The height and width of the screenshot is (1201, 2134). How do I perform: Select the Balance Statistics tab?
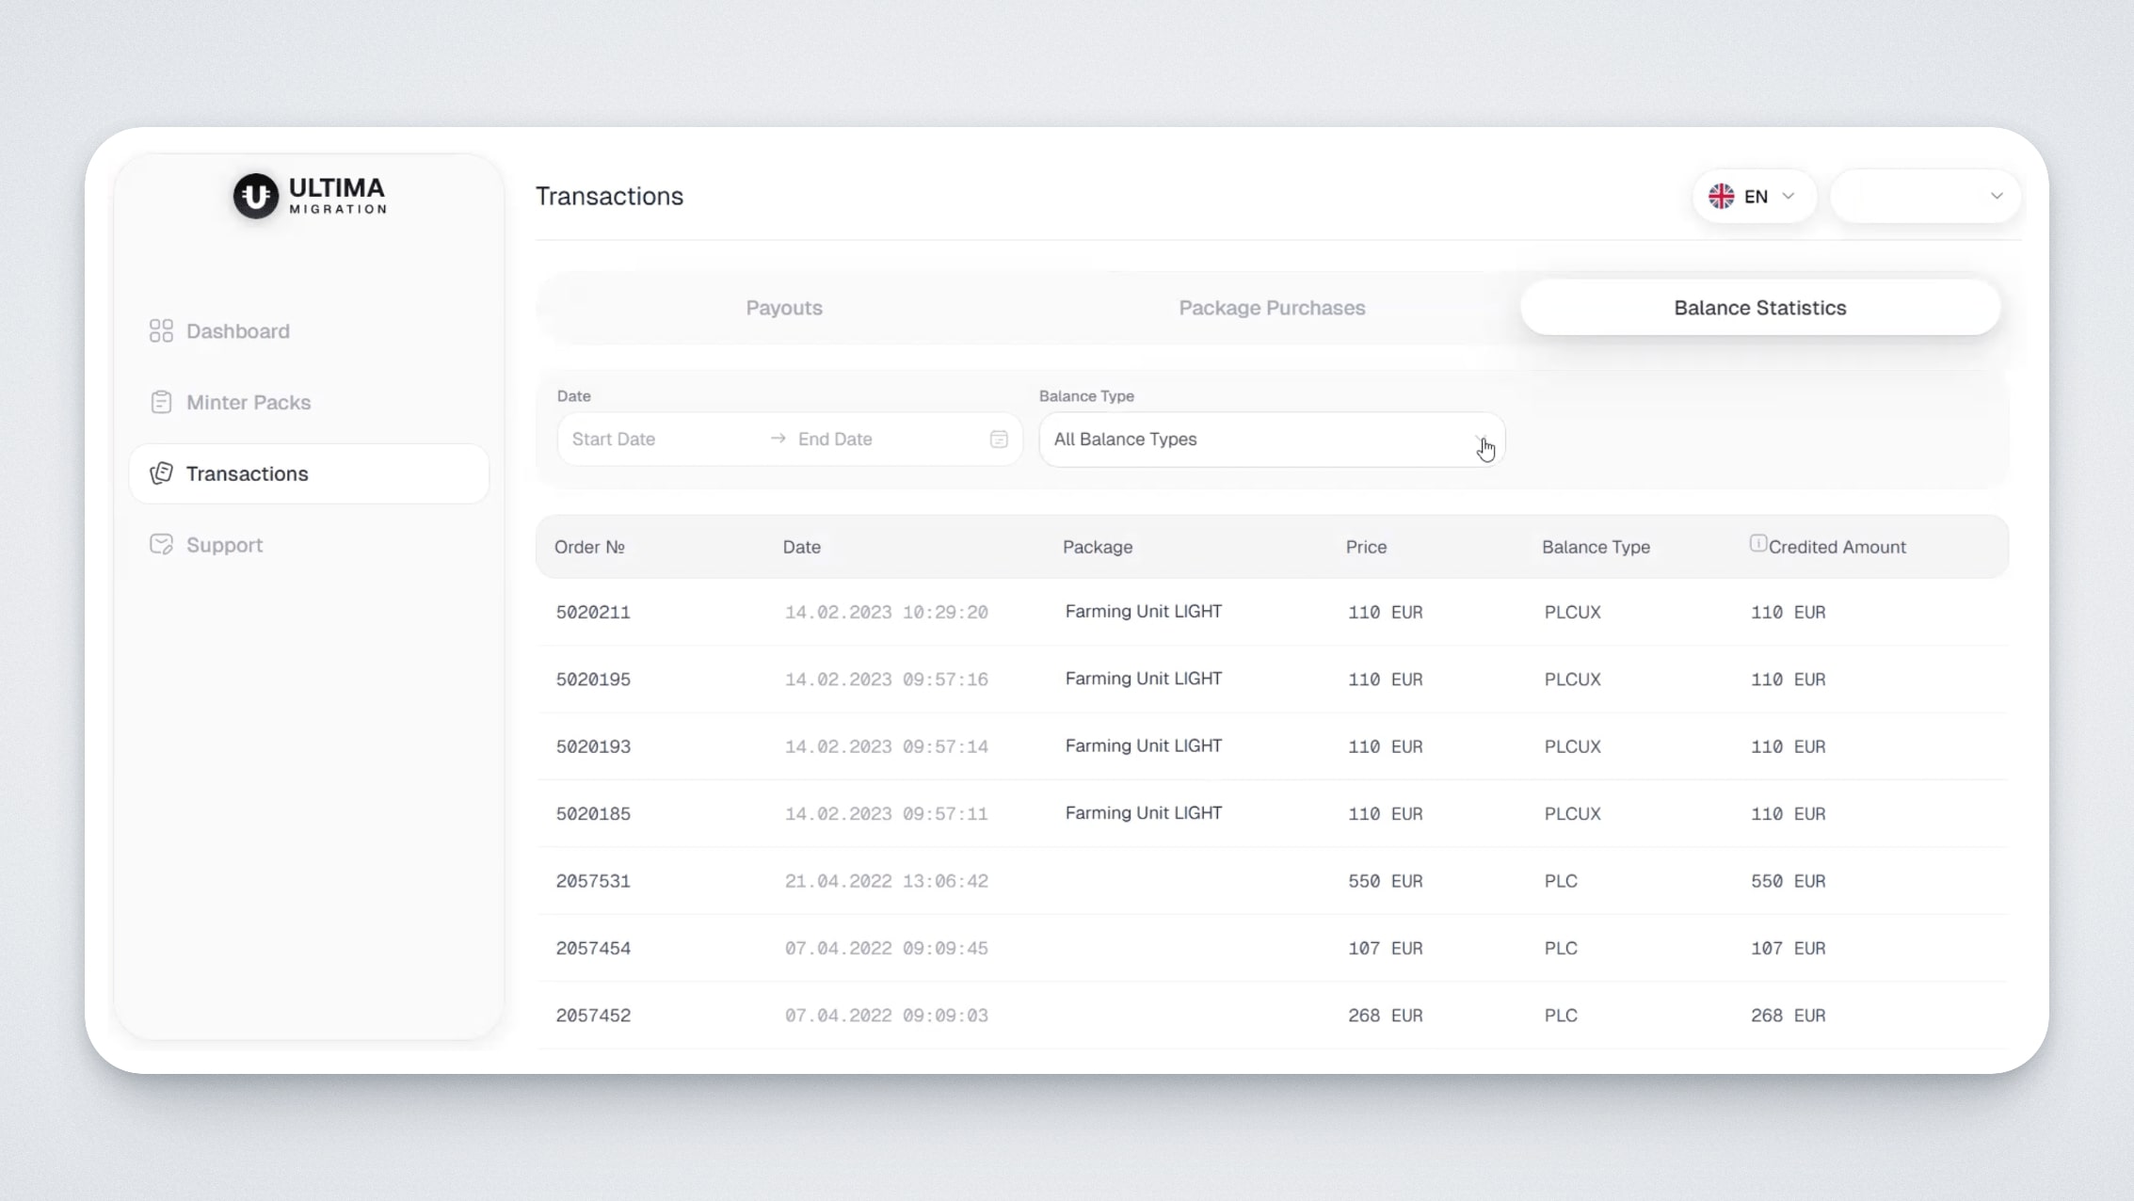[1759, 308]
